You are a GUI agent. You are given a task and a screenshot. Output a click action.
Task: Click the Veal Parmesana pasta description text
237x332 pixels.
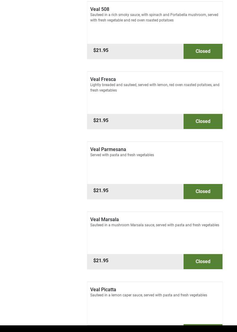click(122, 155)
